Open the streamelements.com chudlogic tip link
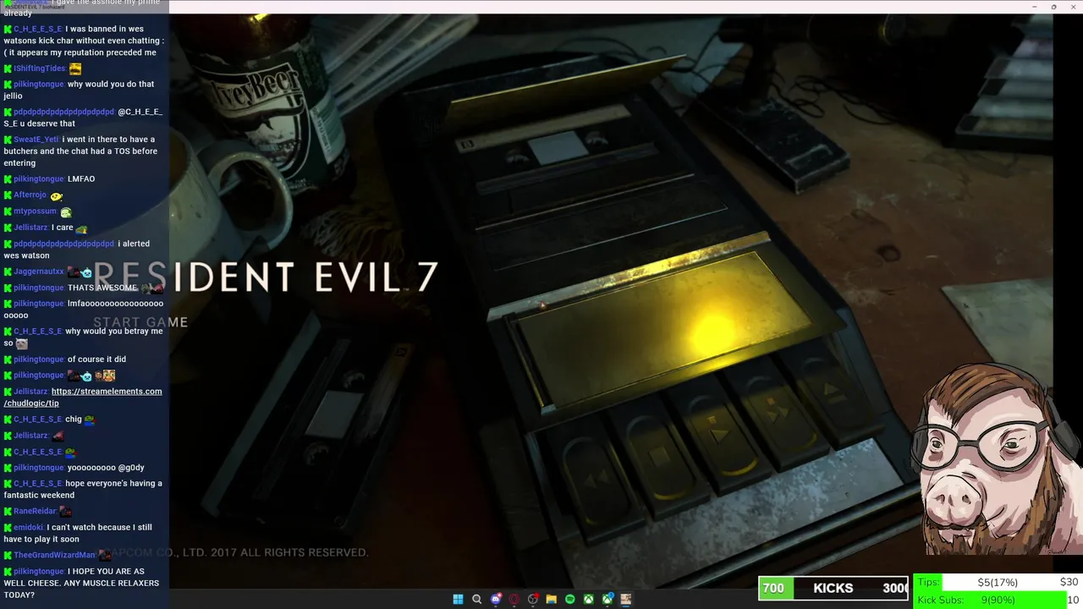Screen dimensions: 1083x609 pyautogui.click(x=83, y=398)
